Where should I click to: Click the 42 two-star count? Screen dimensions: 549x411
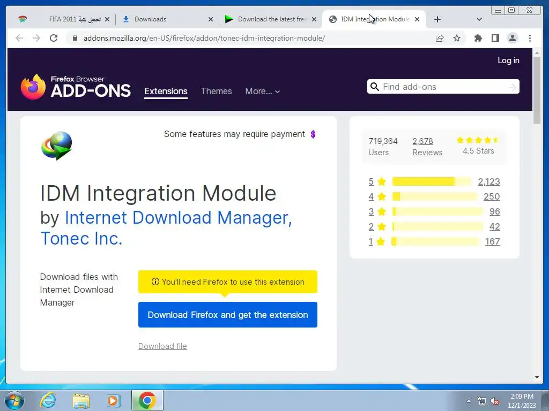[x=495, y=226]
